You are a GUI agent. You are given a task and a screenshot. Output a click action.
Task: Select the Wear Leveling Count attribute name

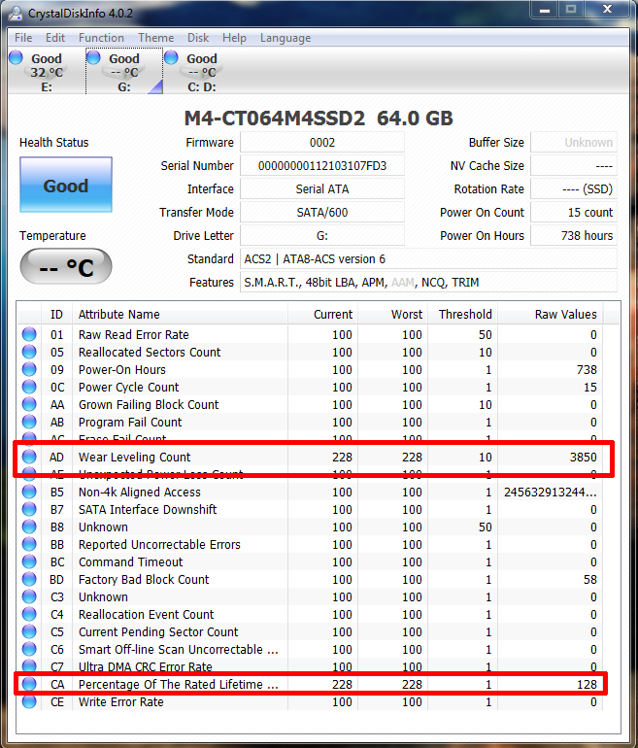134,457
